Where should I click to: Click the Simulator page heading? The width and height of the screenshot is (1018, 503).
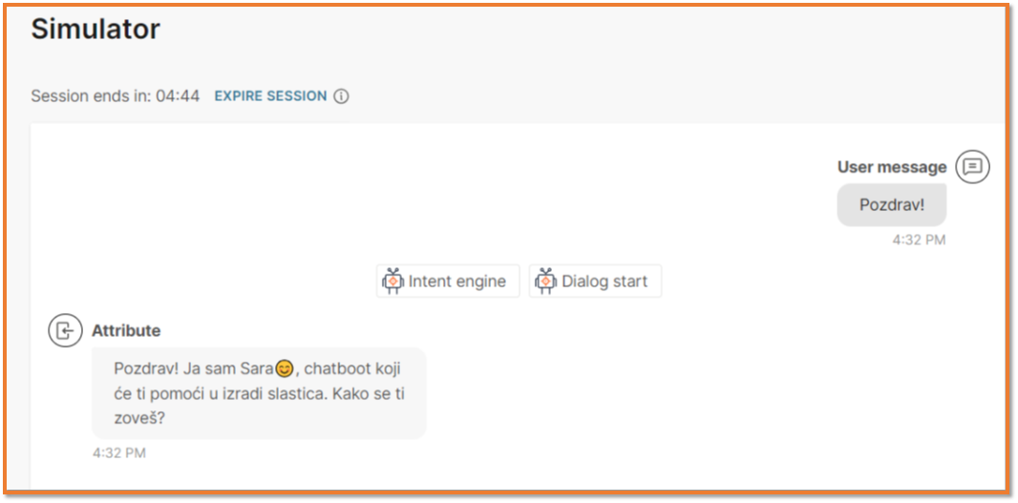[x=95, y=30]
